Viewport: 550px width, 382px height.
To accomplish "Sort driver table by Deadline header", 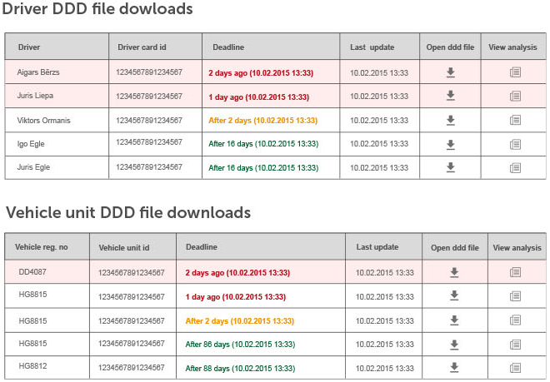I will (228, 47).
